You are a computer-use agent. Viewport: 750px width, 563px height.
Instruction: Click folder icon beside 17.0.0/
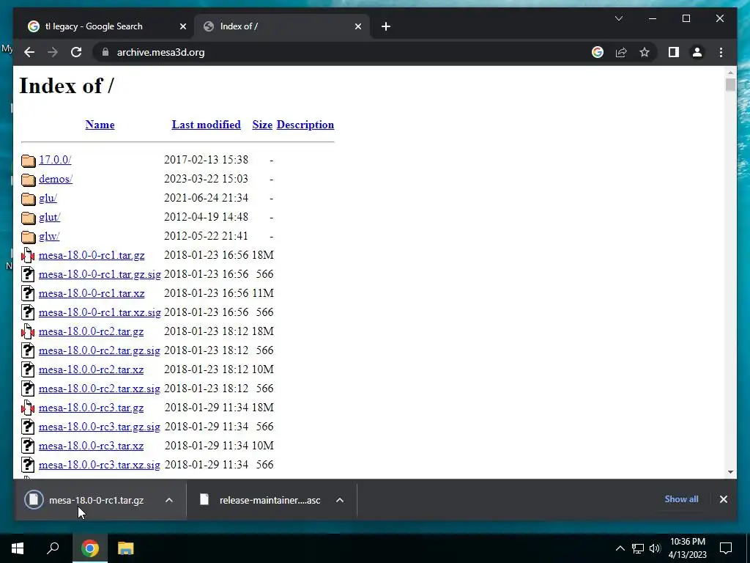29,161
